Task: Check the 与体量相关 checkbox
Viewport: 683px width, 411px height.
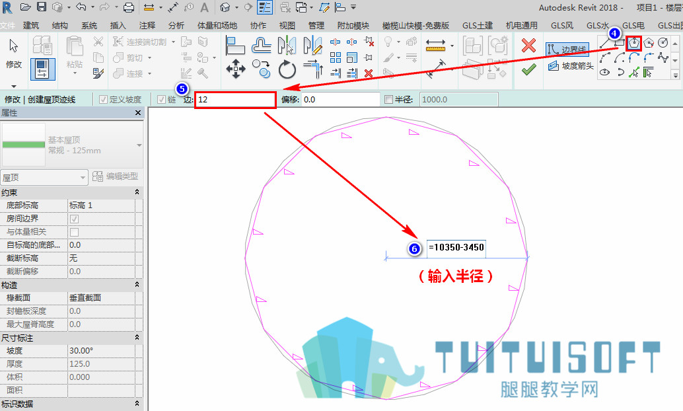Action: [x=74, y=232]
